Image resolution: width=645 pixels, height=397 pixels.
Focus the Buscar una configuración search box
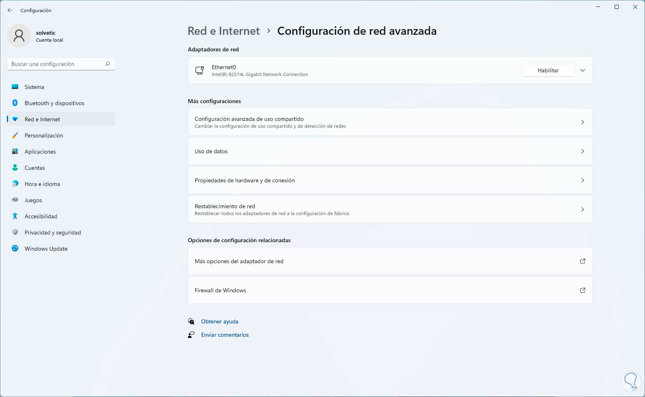pyautogui.click(x=57, y=64)
